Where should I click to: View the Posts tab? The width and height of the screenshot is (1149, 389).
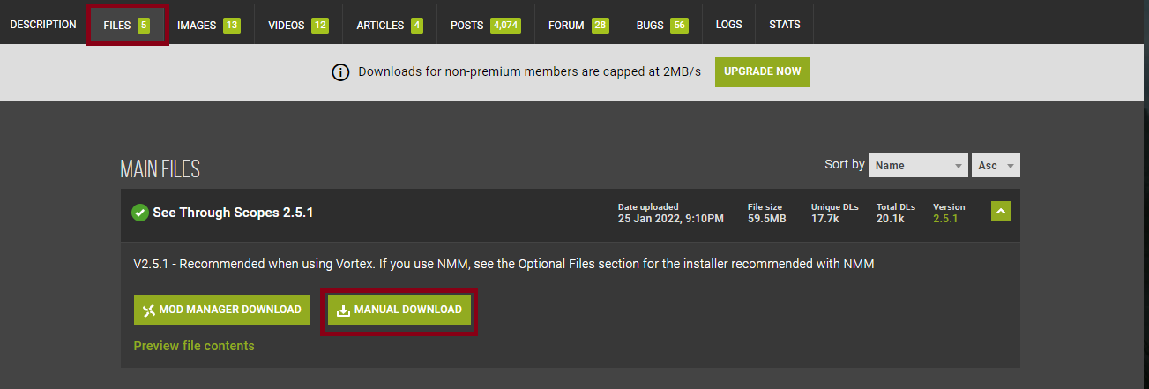485,26
